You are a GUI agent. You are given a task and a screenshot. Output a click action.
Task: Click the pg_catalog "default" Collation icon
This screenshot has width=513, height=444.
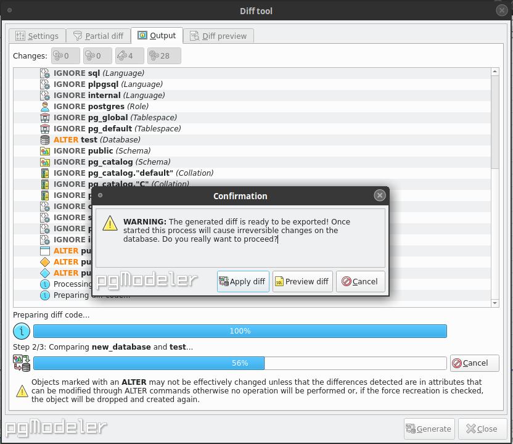pos(44,173)
